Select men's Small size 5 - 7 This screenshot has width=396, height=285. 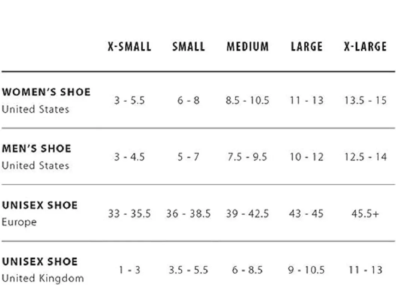pyautogui.click(x=188, y=157)
